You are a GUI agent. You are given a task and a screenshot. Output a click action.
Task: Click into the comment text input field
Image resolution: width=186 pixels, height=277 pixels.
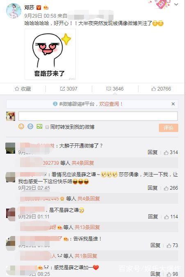pos(98,116)
